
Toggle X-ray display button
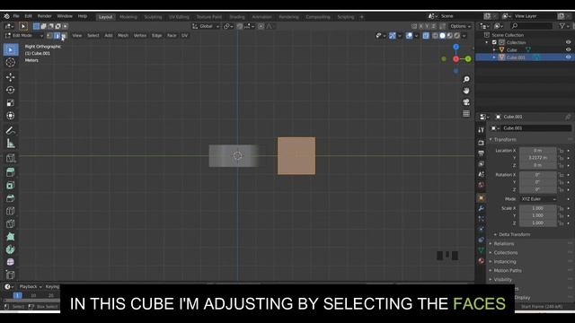pos(426,36)
